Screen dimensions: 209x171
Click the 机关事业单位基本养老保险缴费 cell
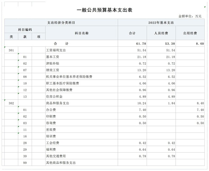tap(69, 77)
